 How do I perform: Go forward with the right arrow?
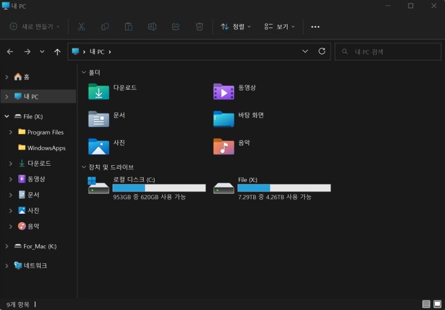click(x=27, y=51)
